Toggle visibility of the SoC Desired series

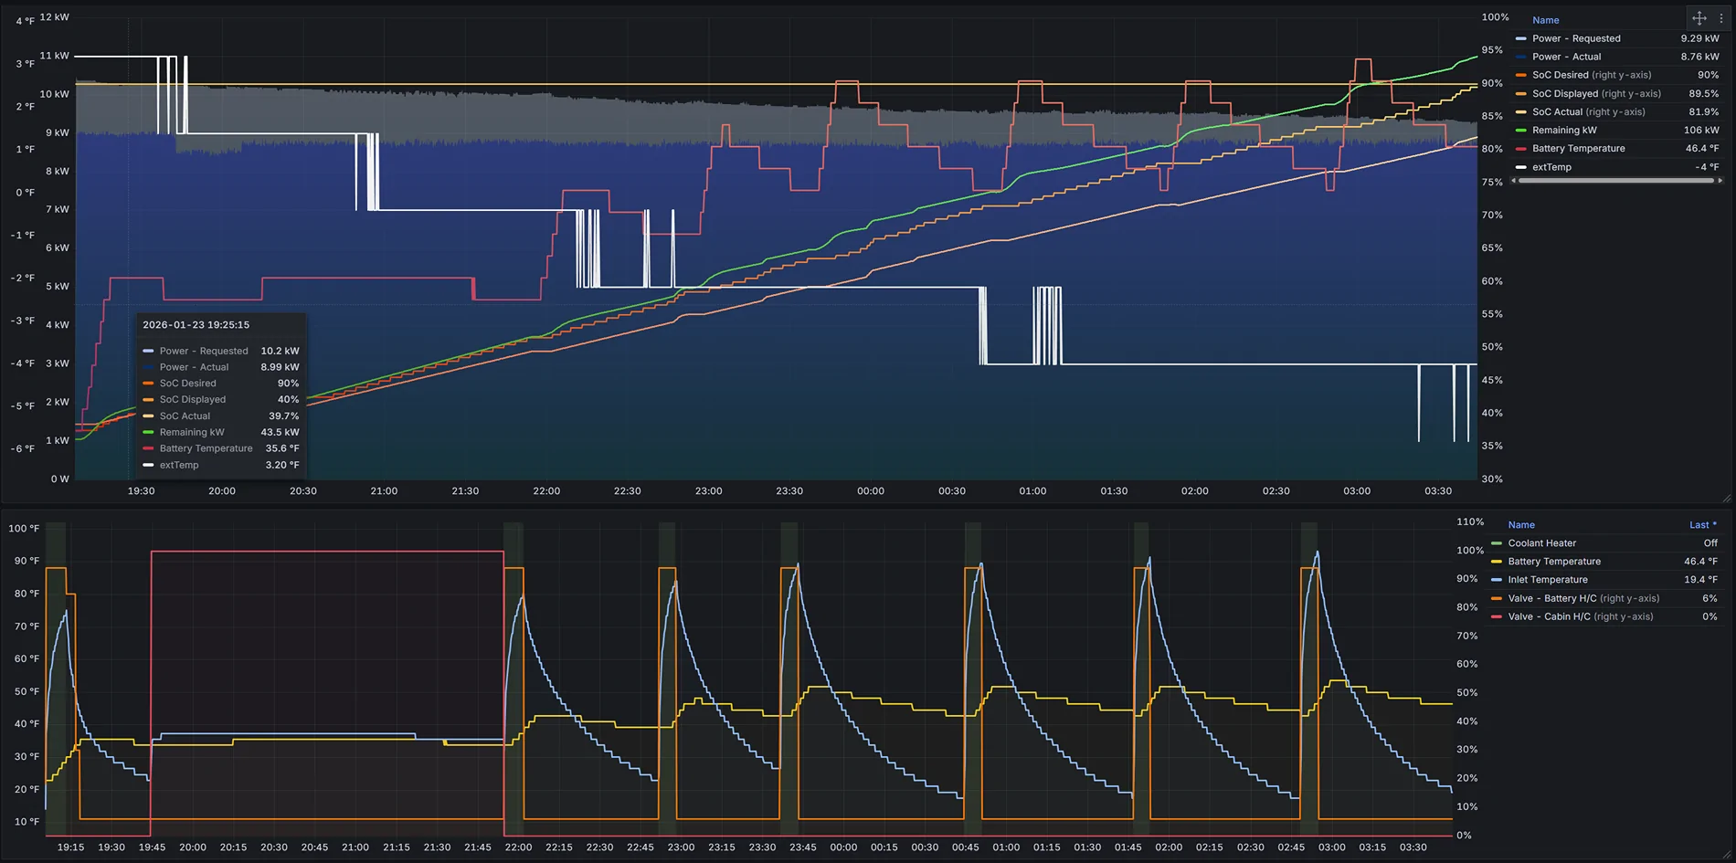point(1560,75)
